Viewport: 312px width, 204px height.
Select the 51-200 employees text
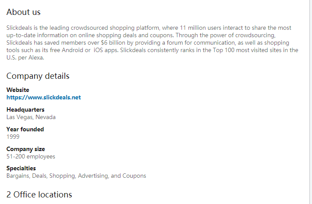tap(31, 156)
